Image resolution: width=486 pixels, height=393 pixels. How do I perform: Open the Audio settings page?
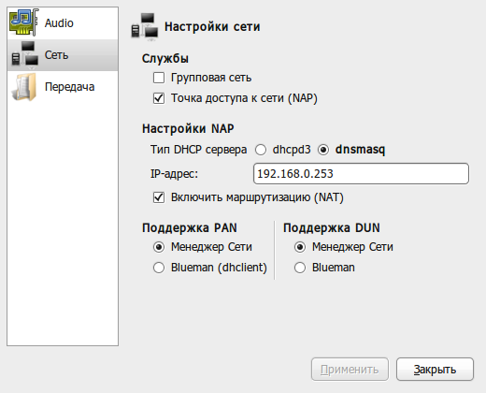(63, 23)
